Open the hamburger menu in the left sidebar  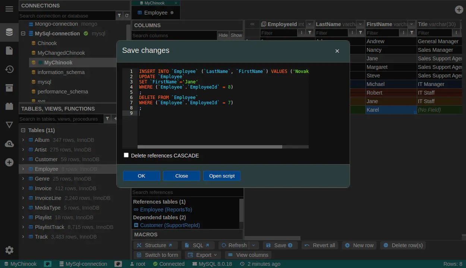pyautogui.click(x=9, y=9)
